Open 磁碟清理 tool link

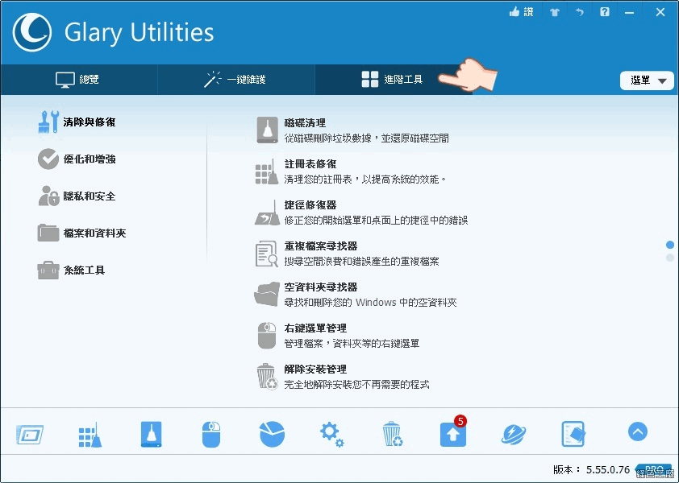click(305, 123)
